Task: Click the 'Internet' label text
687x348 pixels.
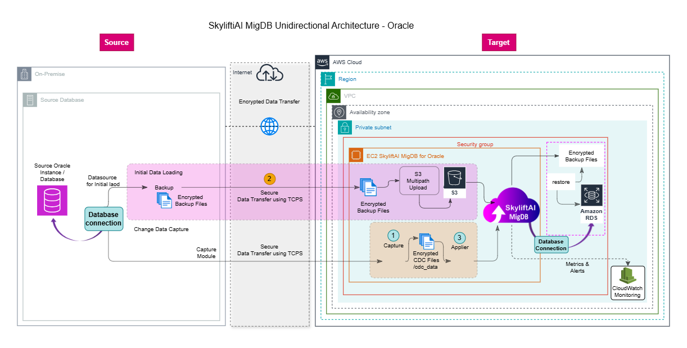Action: click(242, 72)
